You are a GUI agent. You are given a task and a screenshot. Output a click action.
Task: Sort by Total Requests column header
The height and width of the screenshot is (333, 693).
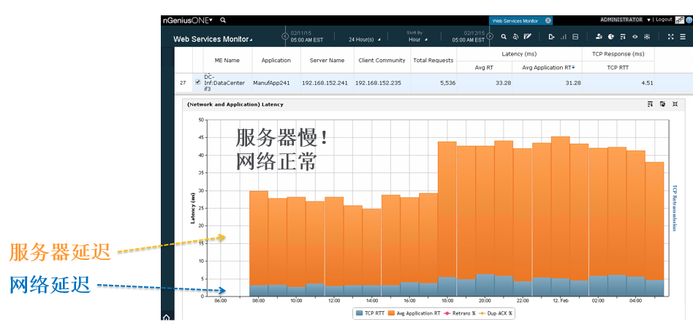[433, 60]
